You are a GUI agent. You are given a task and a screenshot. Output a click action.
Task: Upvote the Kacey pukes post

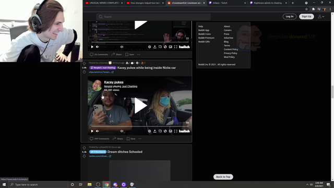[x=85, y=64]
